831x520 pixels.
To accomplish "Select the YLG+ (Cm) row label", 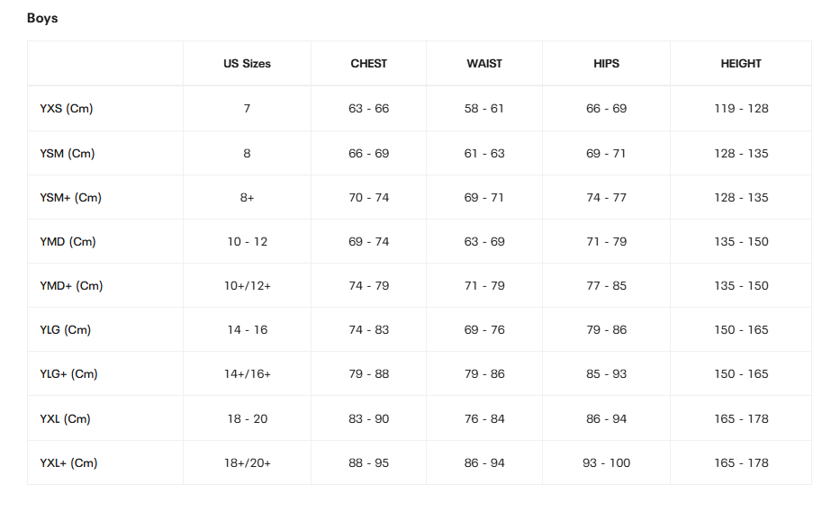I will tap(69, 374).
